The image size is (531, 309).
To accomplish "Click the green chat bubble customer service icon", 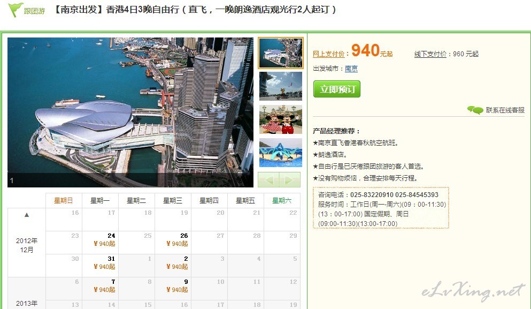I will pyautogui.click(x=475, y=110).
